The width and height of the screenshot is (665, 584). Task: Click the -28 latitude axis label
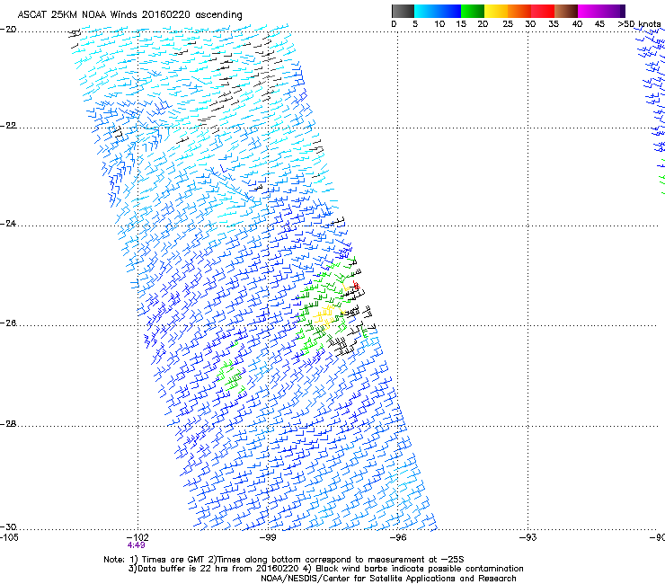pyautogui.click(x=8, y=424)
